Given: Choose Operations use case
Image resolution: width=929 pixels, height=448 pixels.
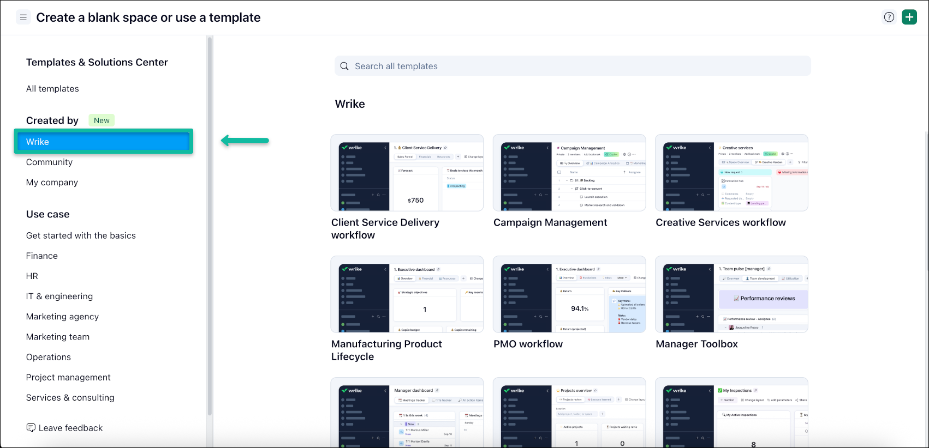Looking at the screenshot, I should tap(49, 357).
